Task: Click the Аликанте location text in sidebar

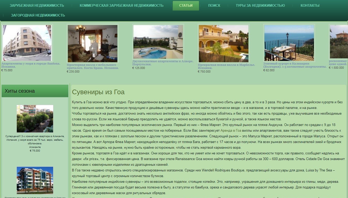Action: pos(35,147)
